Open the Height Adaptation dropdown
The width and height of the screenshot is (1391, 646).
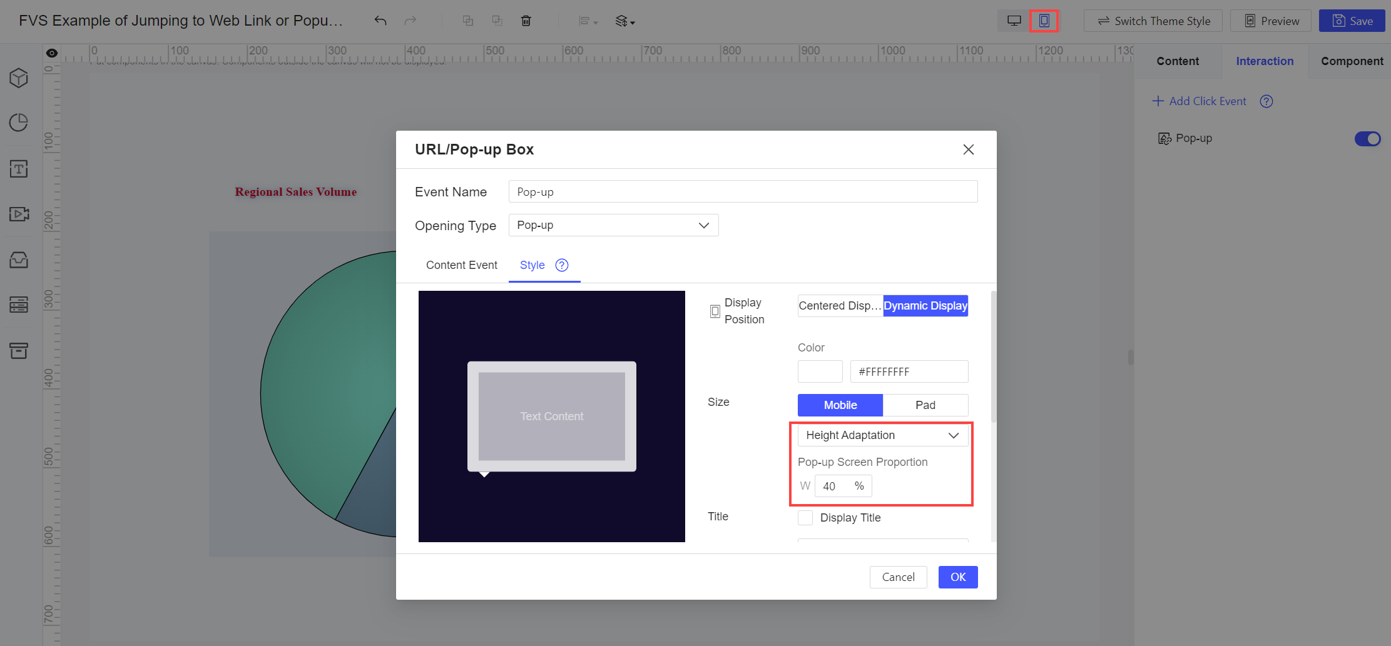coord(883,435)
